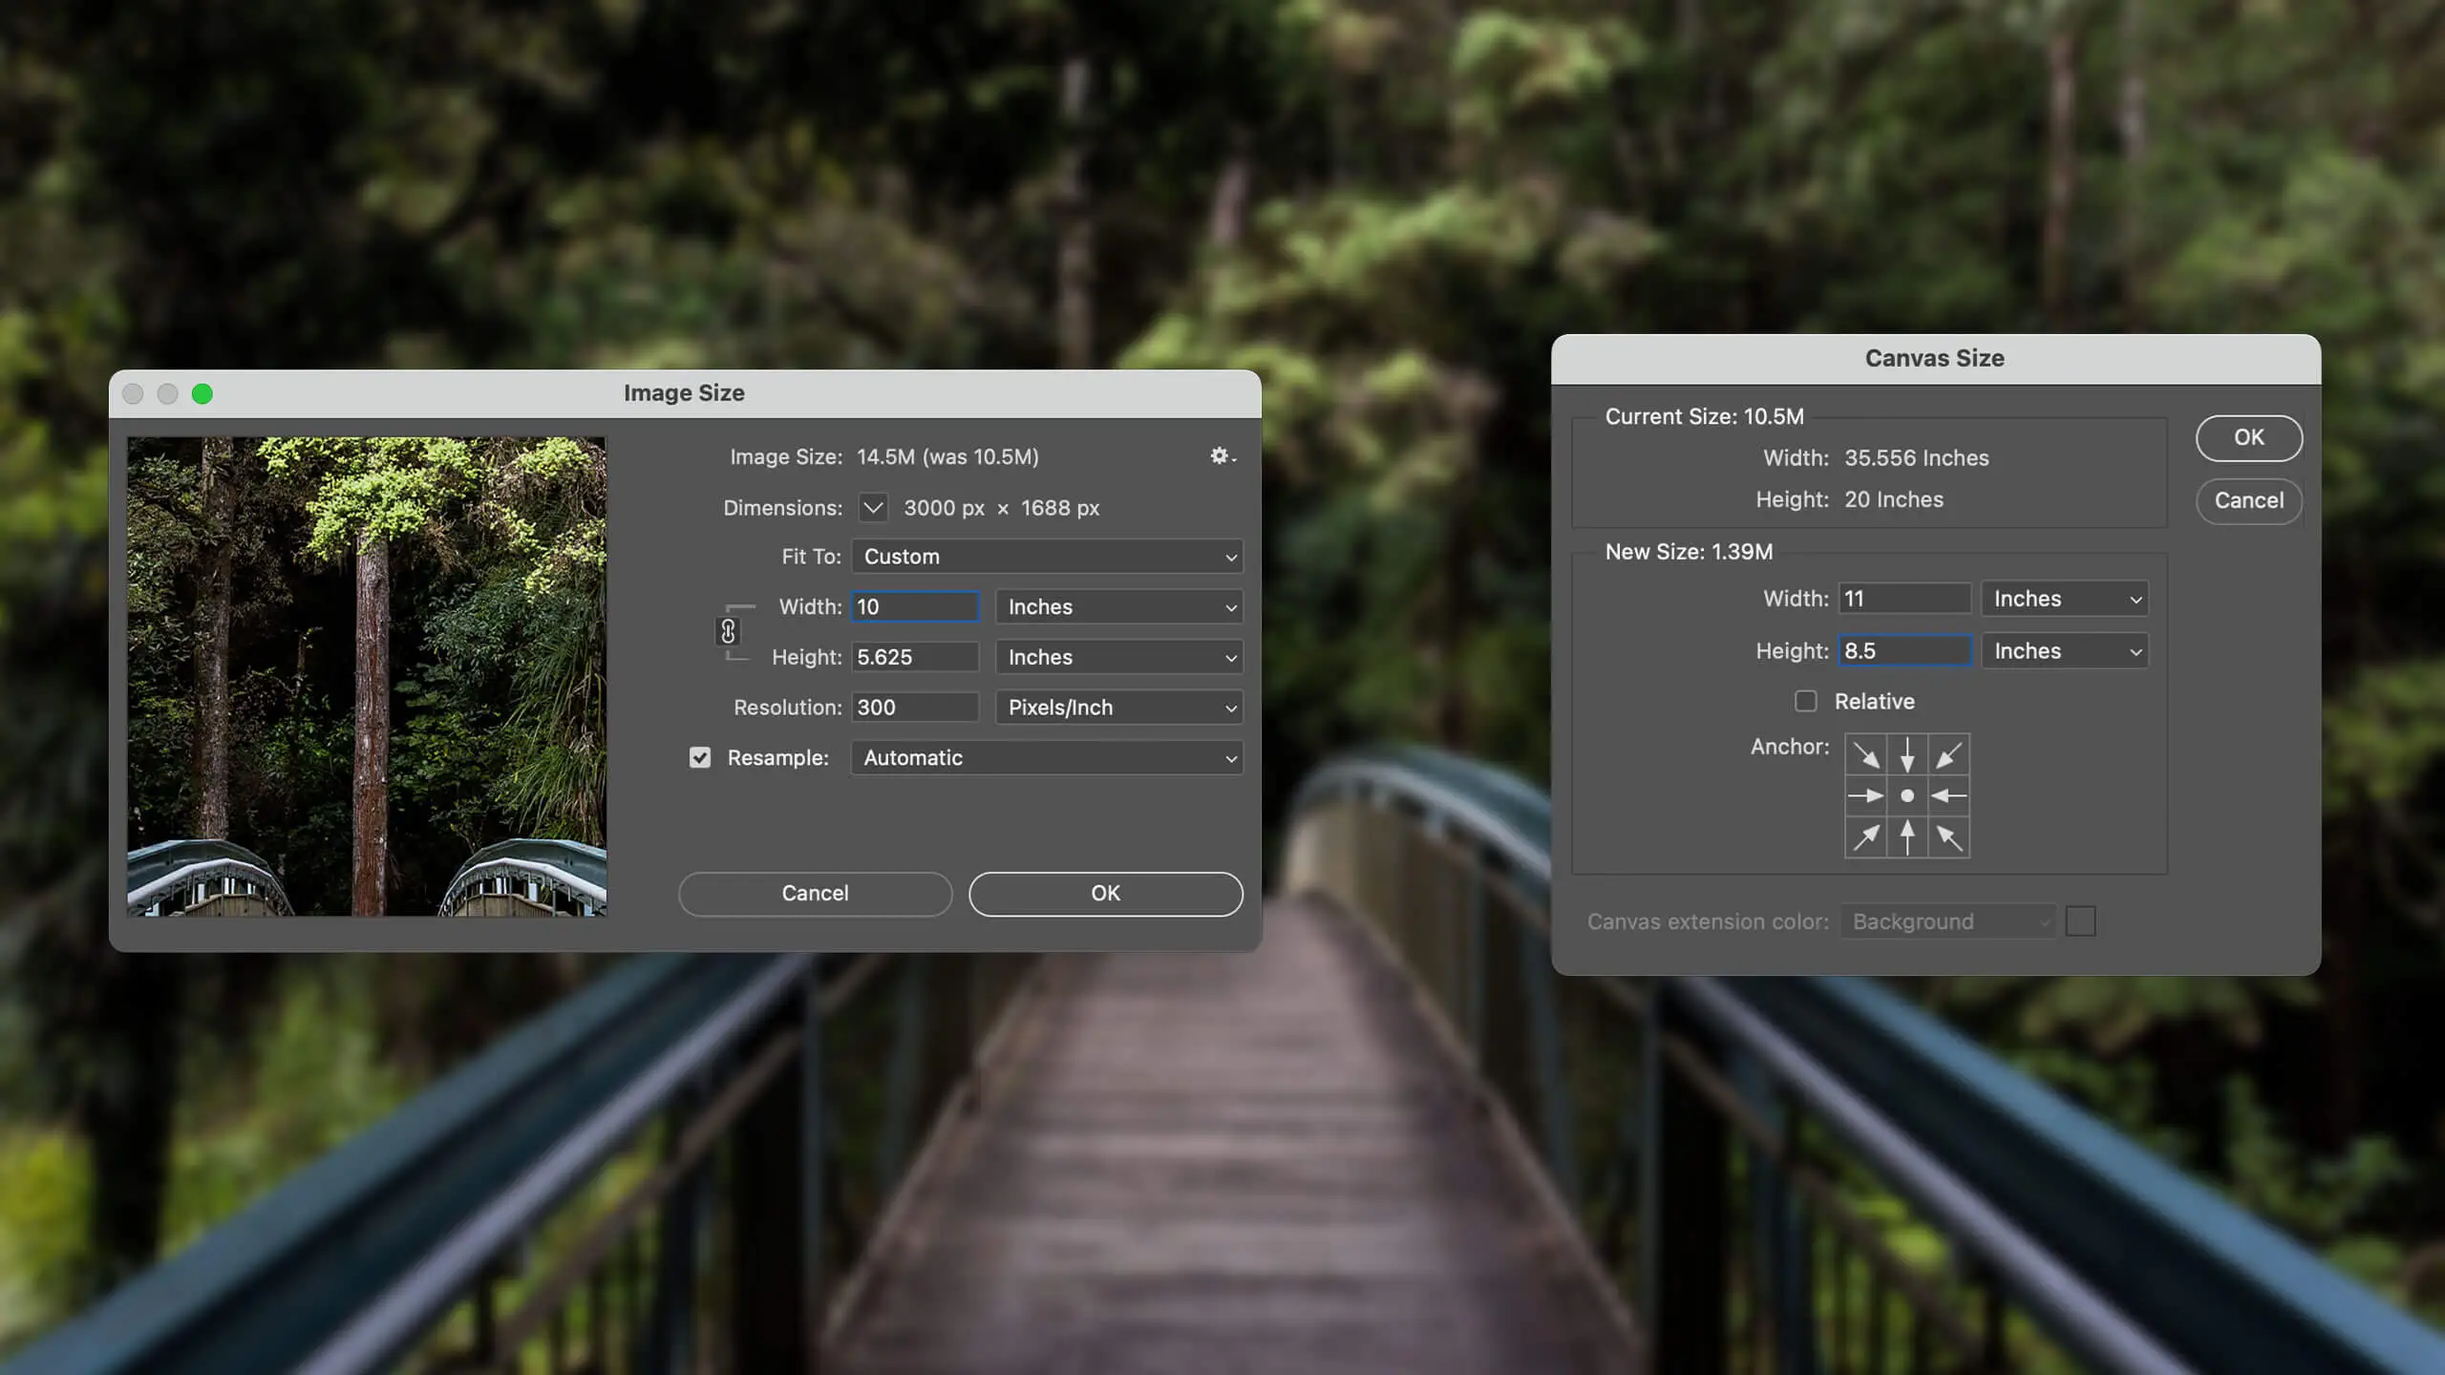Viewport: 2445px width, 1375px height.
Task: Click OK in the Canvas Size dialog
Action: [x=2248, y=437]
